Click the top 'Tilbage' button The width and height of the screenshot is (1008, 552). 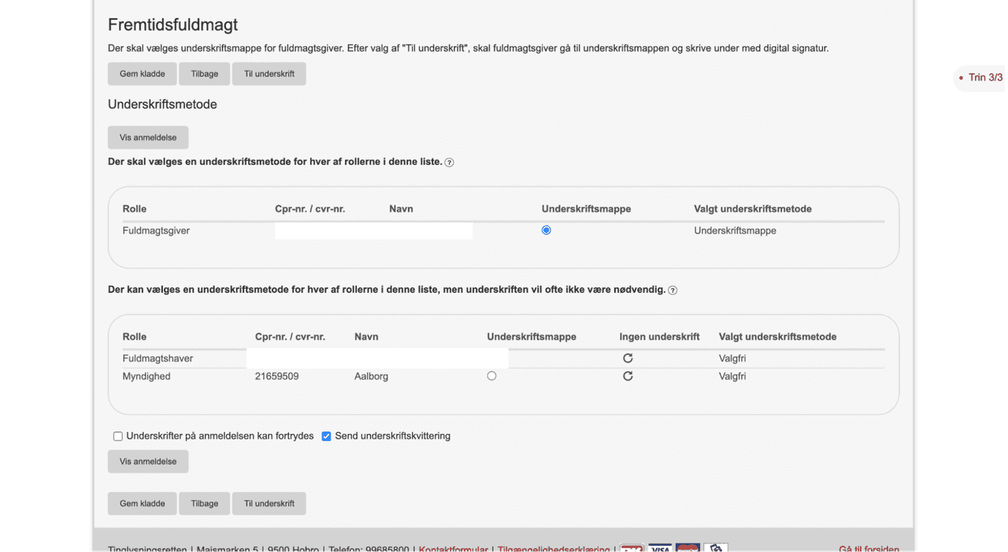(x=204, y=74)
